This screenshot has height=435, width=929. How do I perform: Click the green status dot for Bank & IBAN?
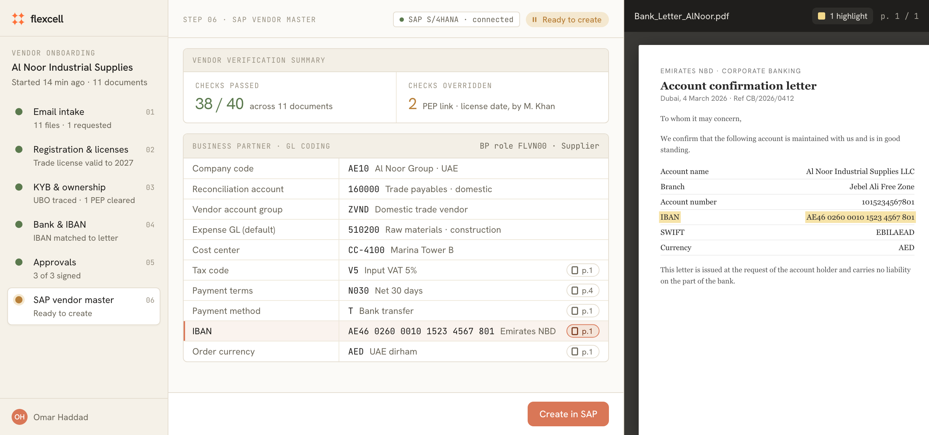[19, 224]
